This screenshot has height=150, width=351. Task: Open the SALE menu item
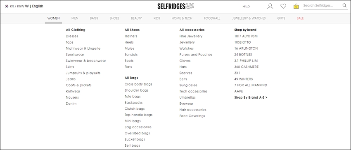coord(300,18)
